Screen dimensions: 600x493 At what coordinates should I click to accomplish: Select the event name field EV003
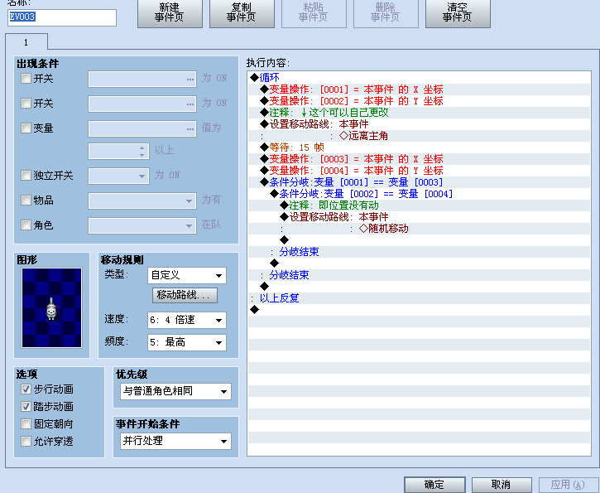tap(62, 17)
